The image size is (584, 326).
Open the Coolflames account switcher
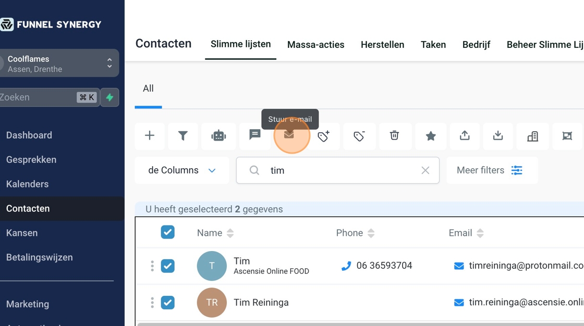[x=58, y=64]
